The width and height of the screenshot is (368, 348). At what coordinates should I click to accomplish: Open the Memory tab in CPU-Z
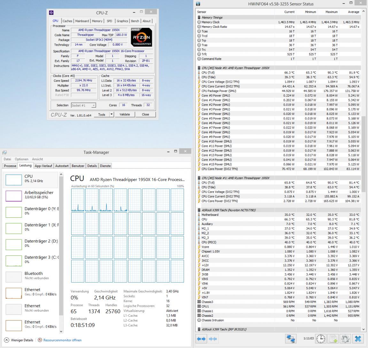[97, 21]
